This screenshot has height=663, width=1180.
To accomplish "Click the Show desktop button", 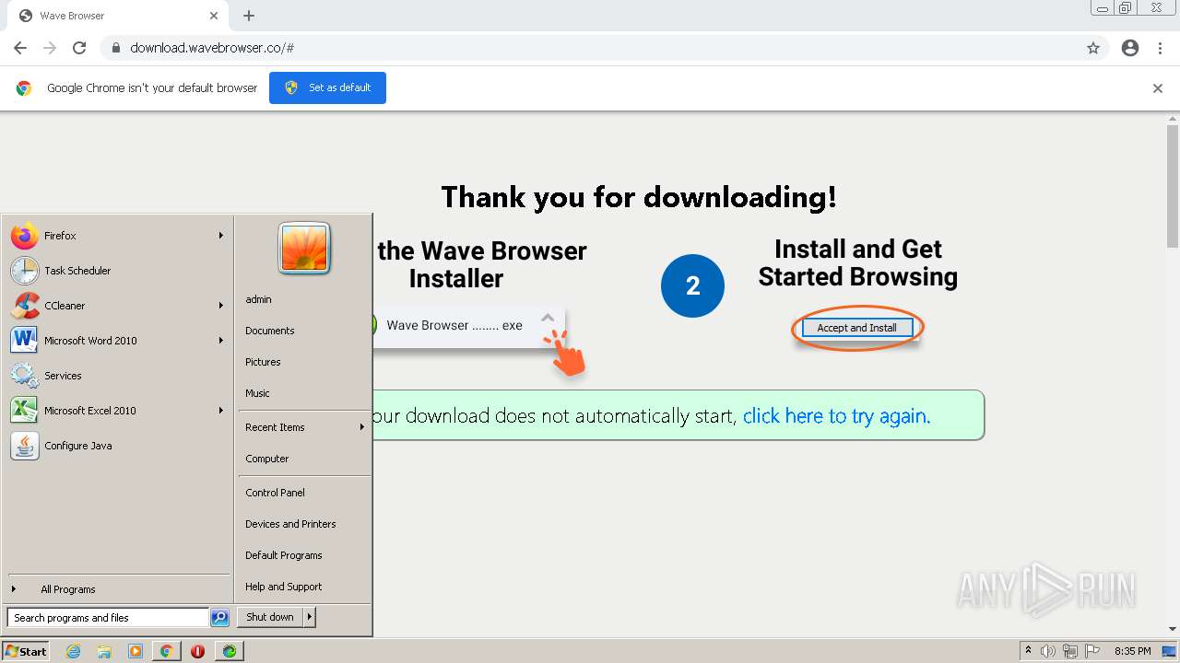I will coord(1171,651).
